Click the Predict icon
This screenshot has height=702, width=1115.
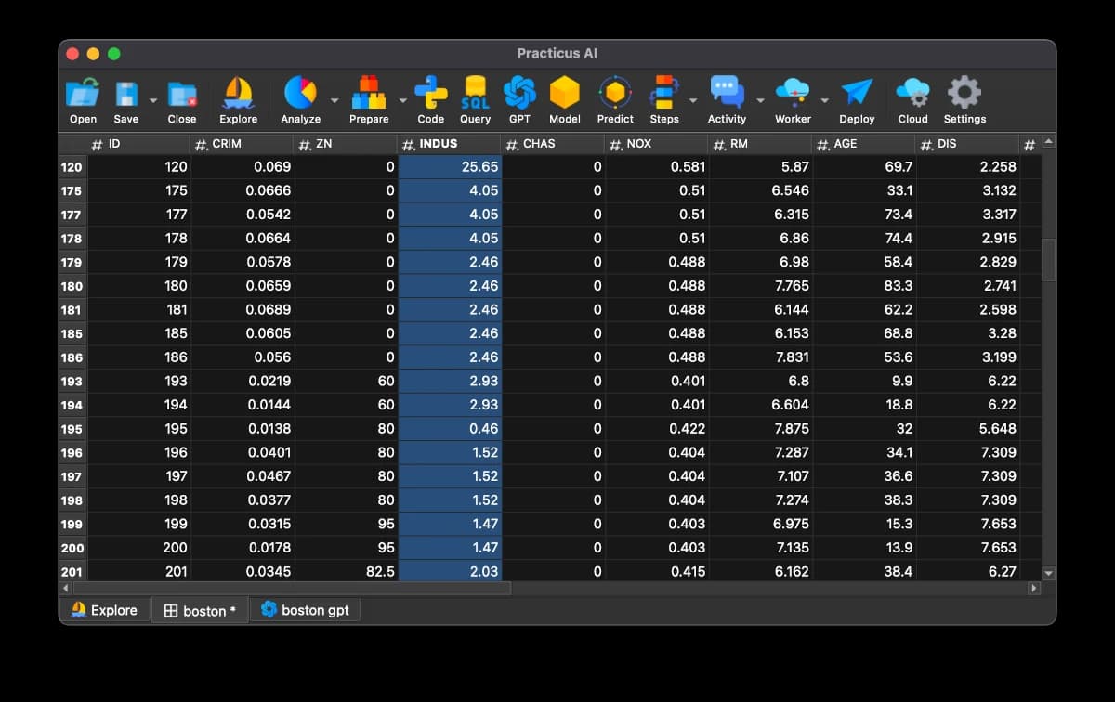(615, 94)
